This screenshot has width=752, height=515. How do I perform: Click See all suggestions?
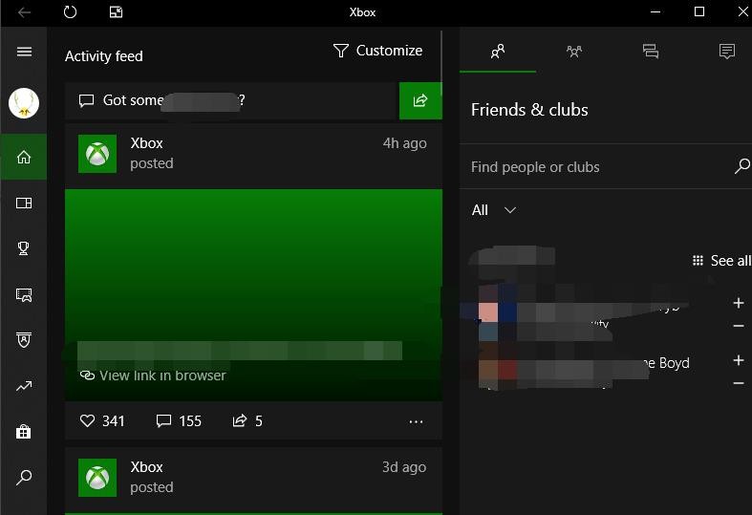click(x=721, y=261)
